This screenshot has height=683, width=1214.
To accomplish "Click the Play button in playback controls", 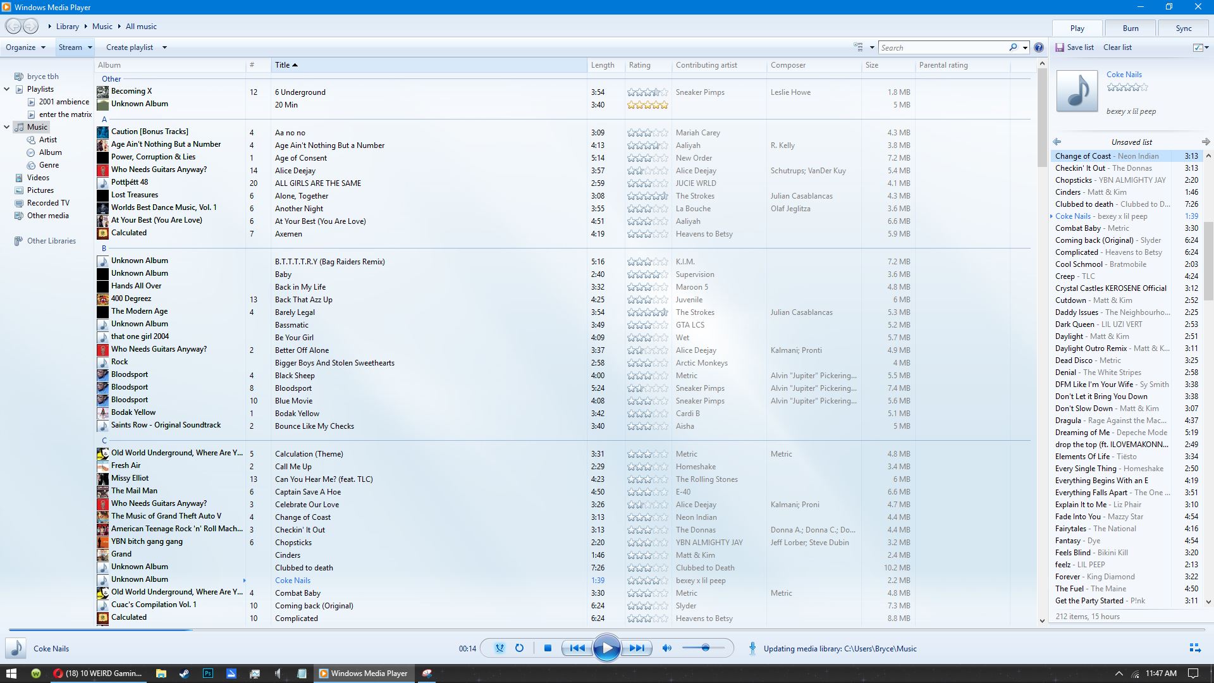I will [x=606, y=648].
